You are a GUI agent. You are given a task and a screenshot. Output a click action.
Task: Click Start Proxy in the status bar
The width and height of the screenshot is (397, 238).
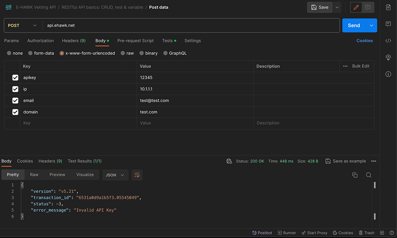coord(314,233)
